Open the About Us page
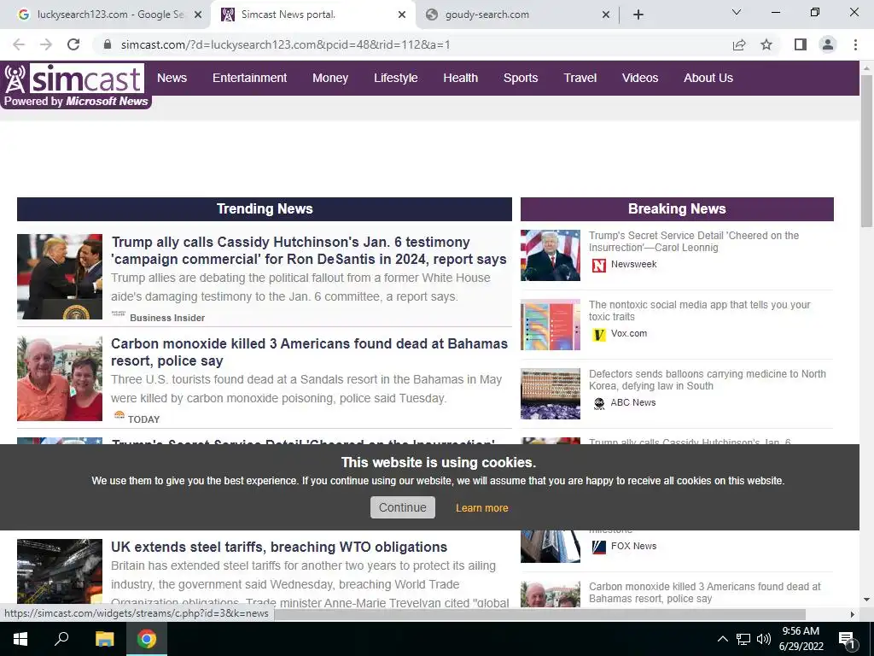Image resolution: width=874 pixels, height=656 pixels. click(x=708, y=78)
